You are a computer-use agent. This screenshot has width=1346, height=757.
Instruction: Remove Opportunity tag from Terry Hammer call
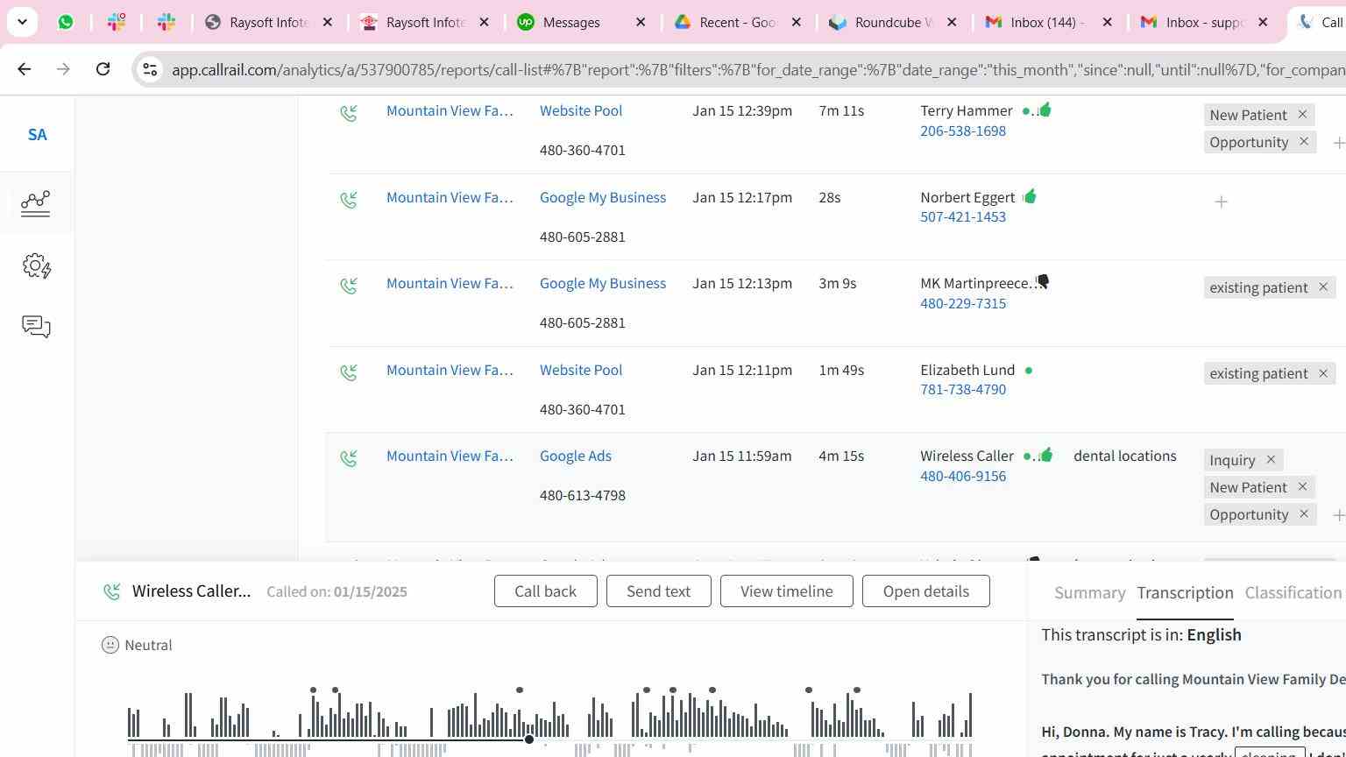click(1304, 142)
